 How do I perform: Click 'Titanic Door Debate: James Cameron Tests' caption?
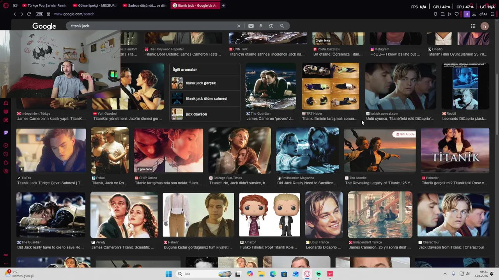(x=183, y=54)
